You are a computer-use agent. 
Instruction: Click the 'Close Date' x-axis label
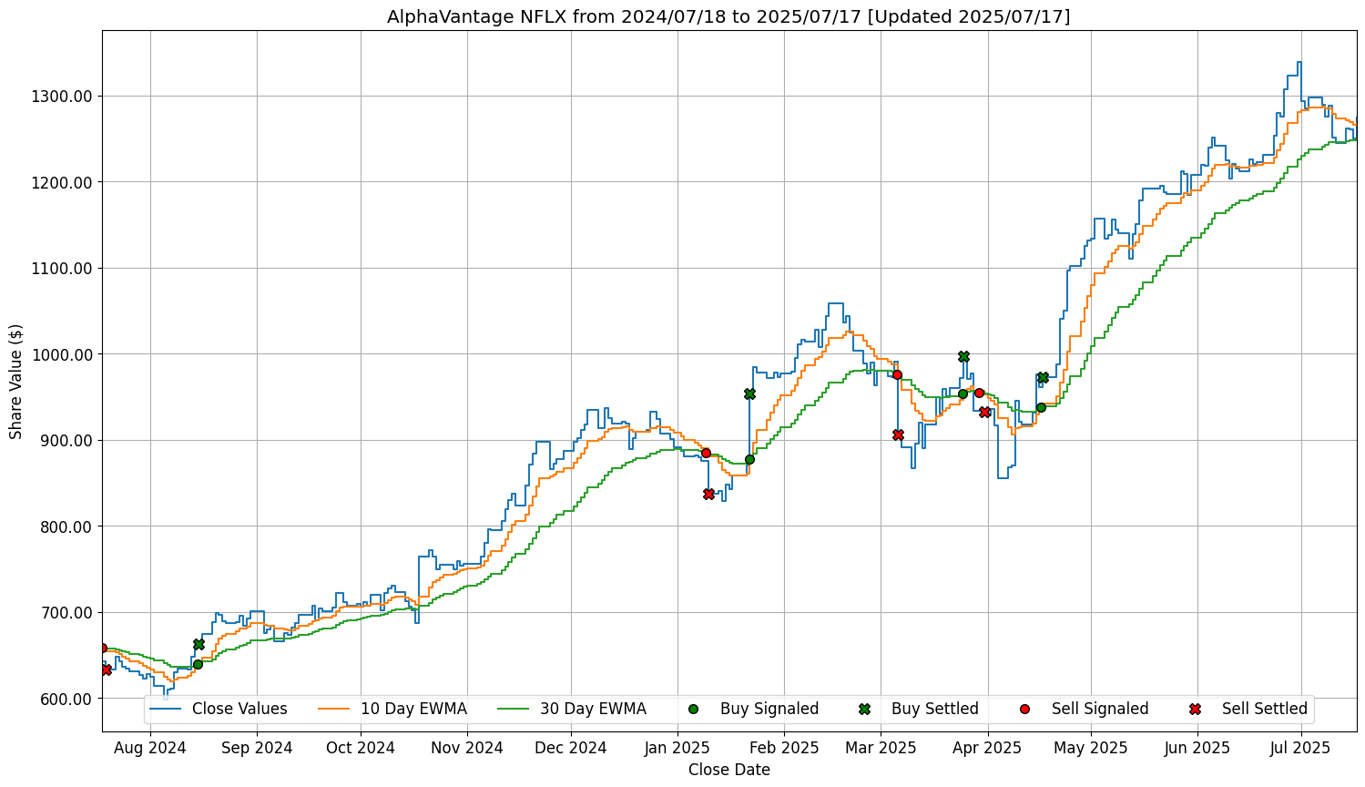(x=728, y=770)
